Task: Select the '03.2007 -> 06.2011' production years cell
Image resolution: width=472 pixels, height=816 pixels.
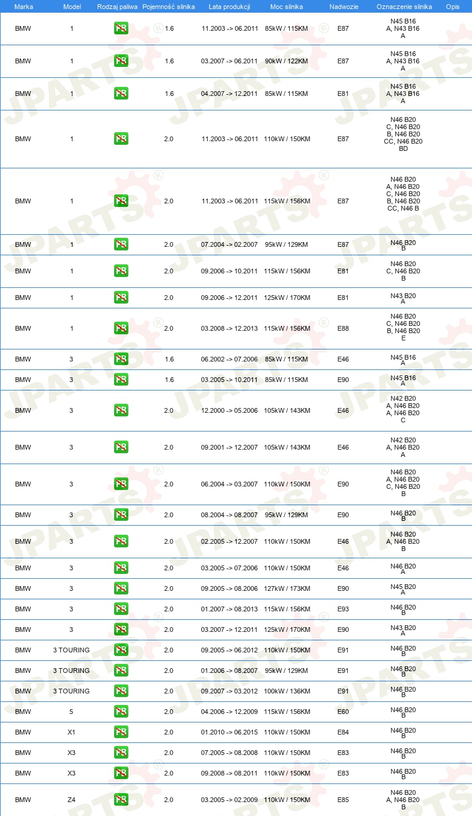Action: [x=229, y=61]
